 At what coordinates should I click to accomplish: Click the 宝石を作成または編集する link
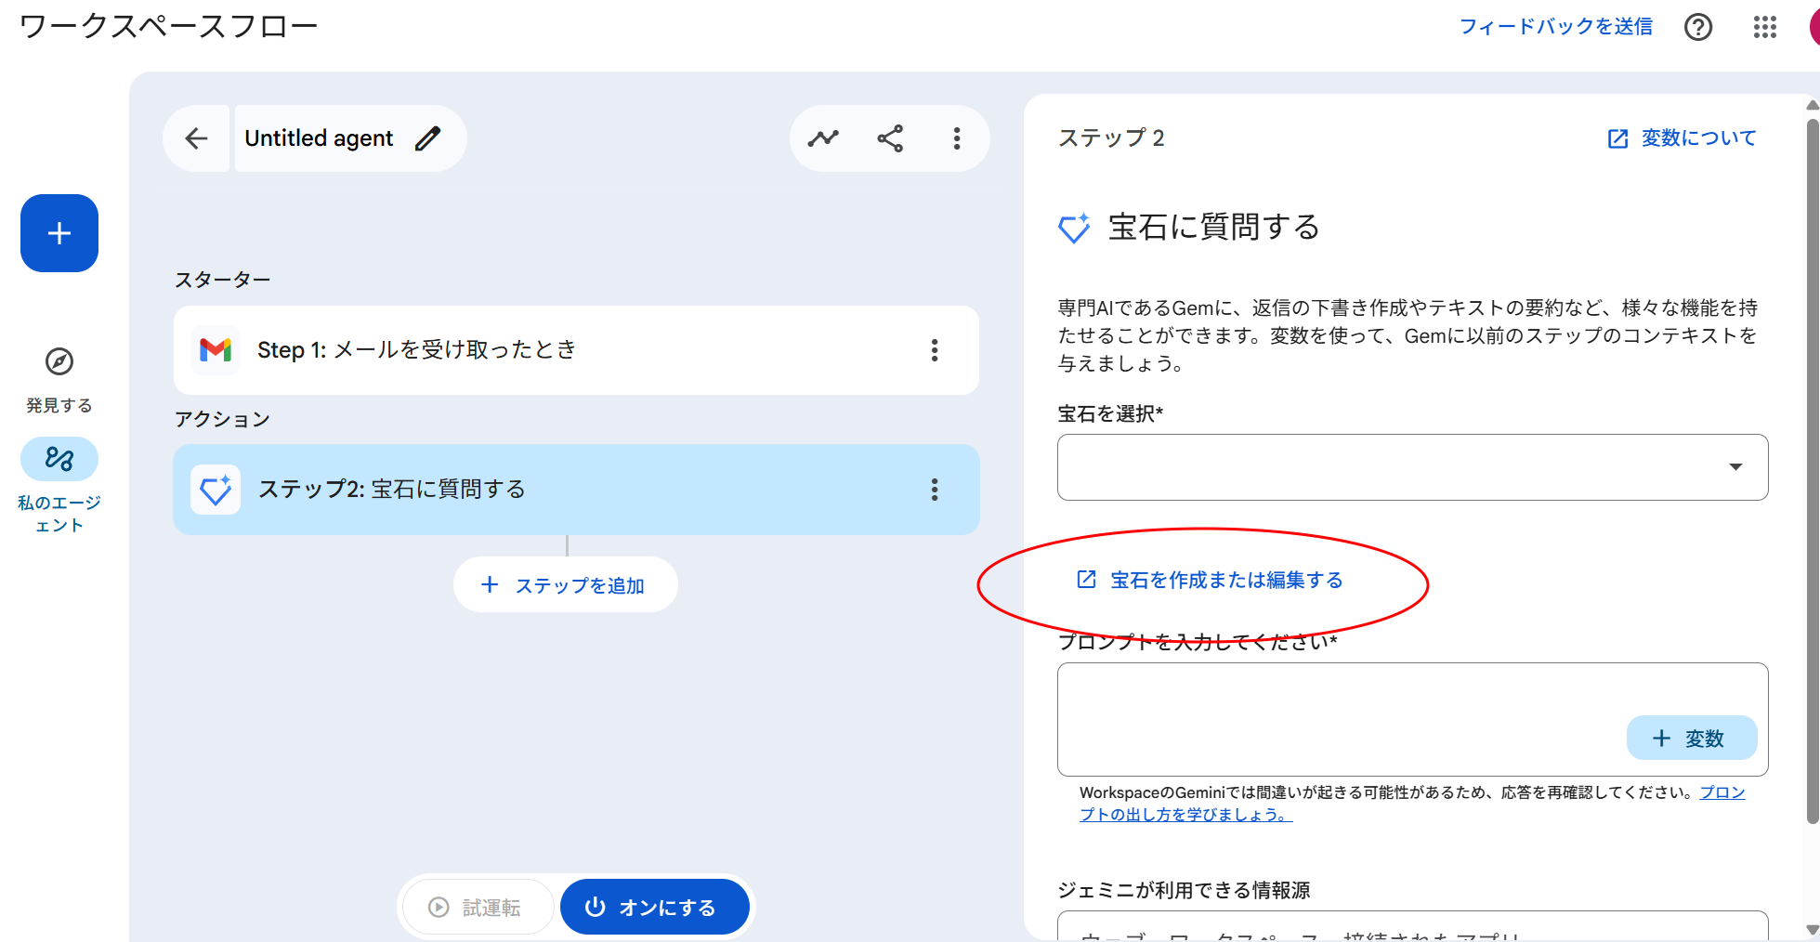click(x=1225, y=581)
